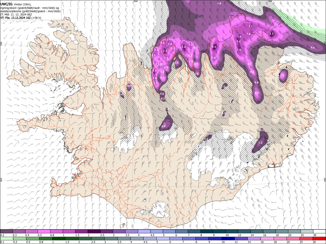The width and height of the screenshot is (326, 244).
Task: Click upper legend swatch between 6 and 7
Action: [182, 232]
